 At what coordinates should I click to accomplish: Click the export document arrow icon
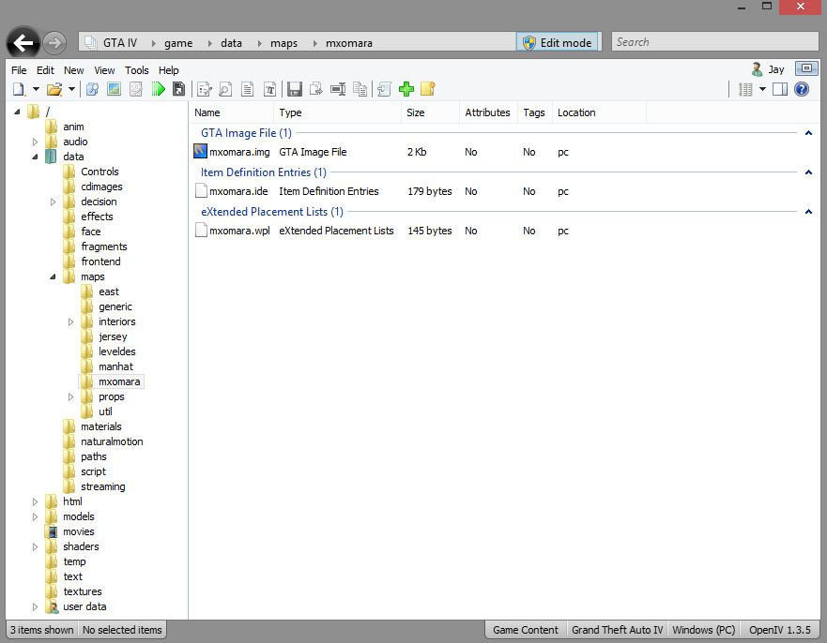pyautogui.click(x=316, y=89)
